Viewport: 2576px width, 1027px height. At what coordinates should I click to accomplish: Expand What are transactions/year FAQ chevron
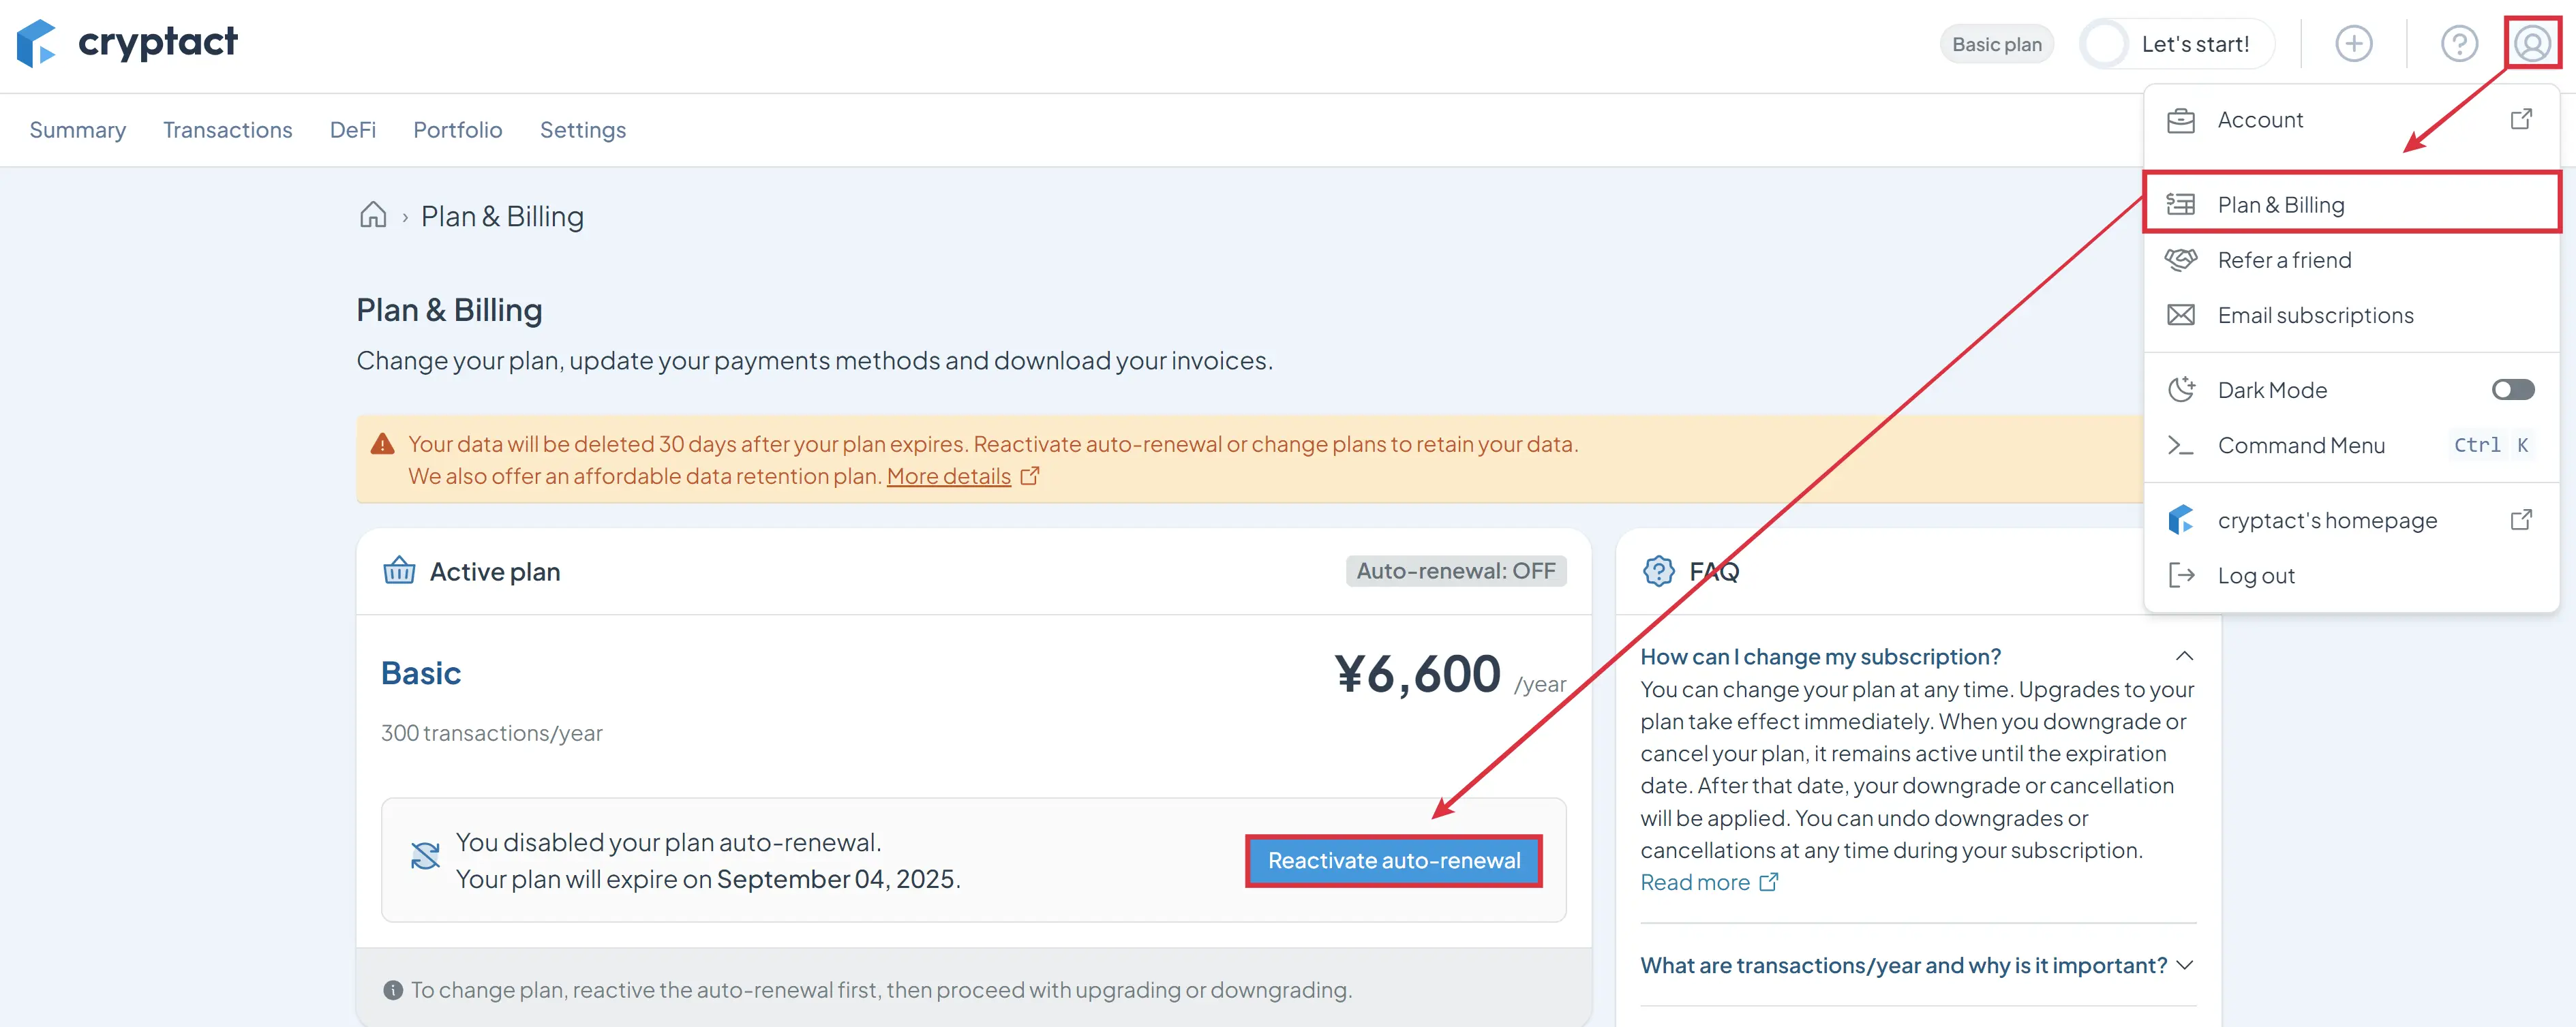point(2184,965)
